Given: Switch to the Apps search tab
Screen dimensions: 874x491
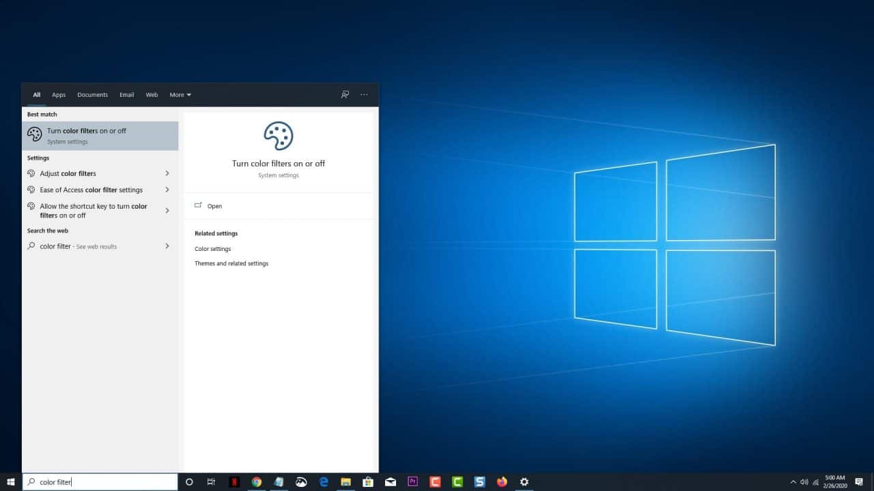Looking at the screenshot, I should tap(59, 95).
